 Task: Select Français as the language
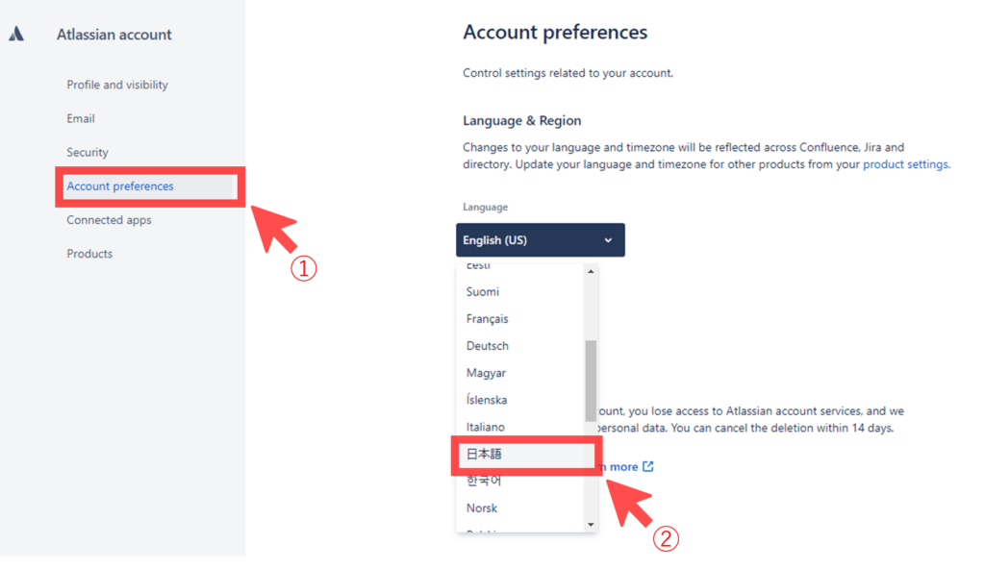488,319
